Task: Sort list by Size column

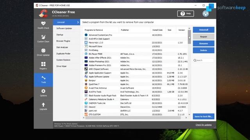Action: point(171,30)
